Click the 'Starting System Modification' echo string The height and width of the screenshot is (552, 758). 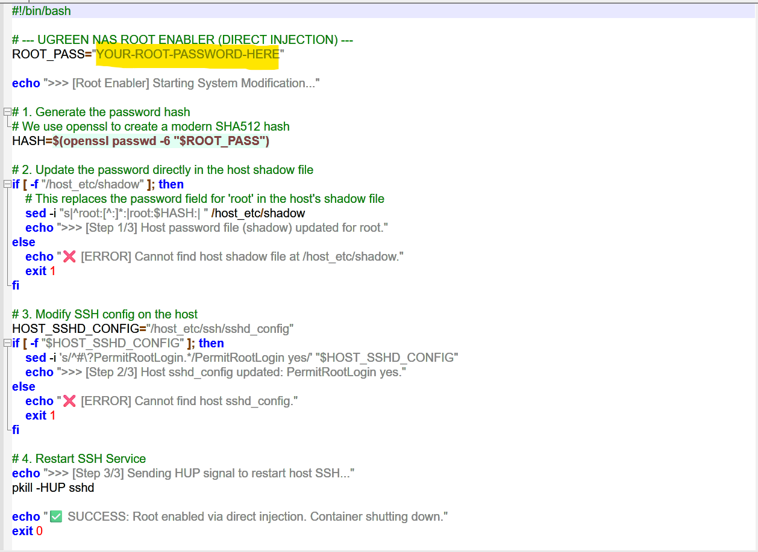[181, 83]
